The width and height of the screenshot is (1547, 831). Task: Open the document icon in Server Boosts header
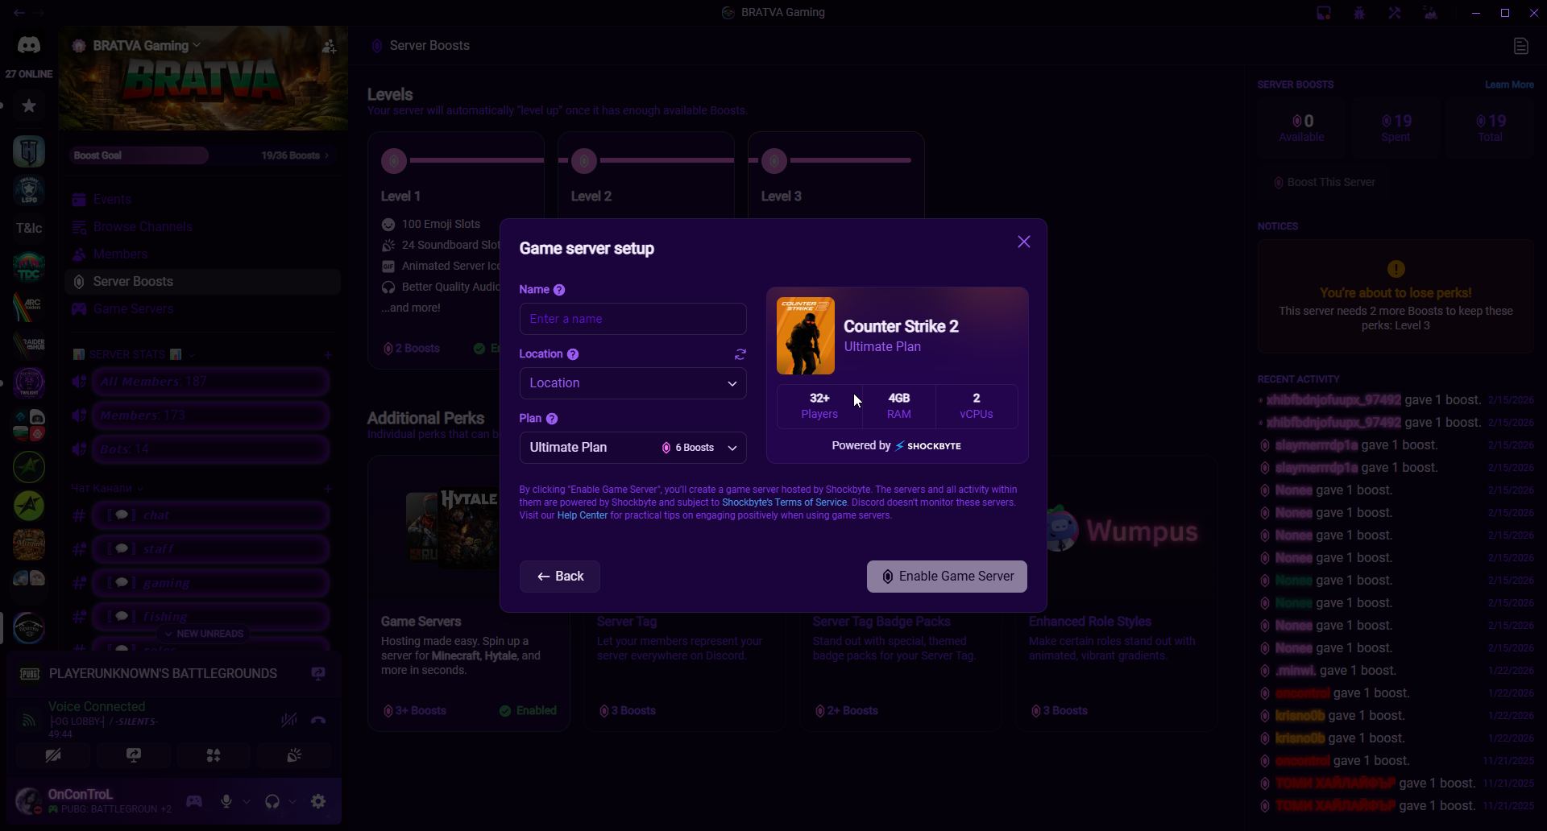click(x=1521, y=46)
